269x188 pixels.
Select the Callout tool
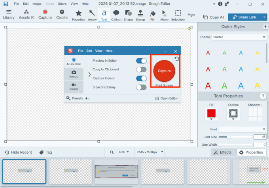pos(116,15)
